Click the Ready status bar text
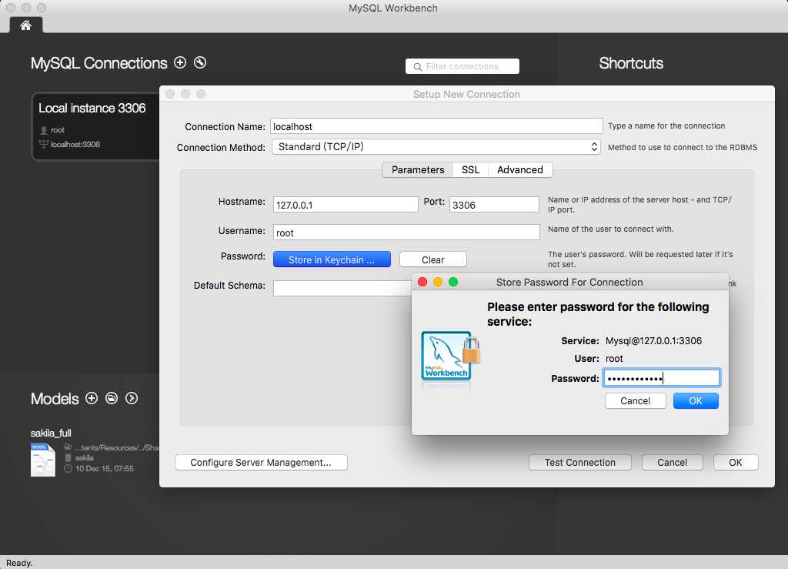This screenshot has height=569, width=788. [19, 563]
